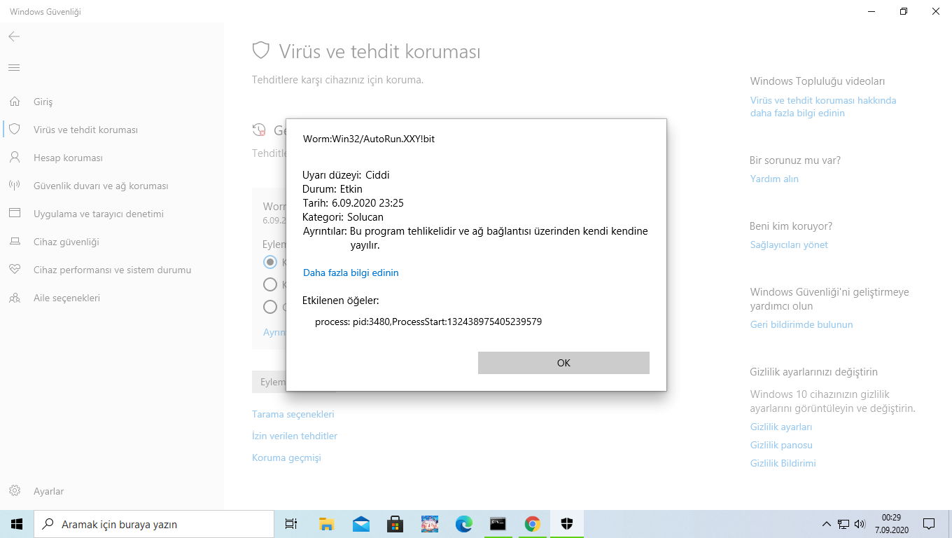
Task: Click the date value 6.09.2020 23:25
Action: 367,203
